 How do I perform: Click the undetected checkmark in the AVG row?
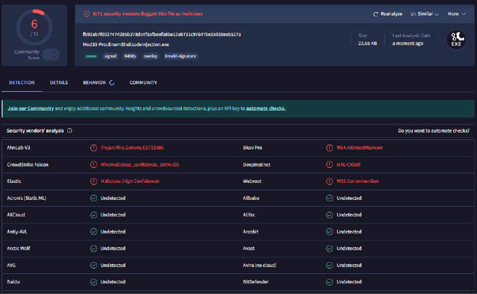pos(94,265)
